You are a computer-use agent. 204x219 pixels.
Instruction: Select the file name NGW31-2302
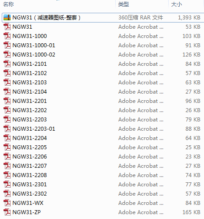point(30,193)
